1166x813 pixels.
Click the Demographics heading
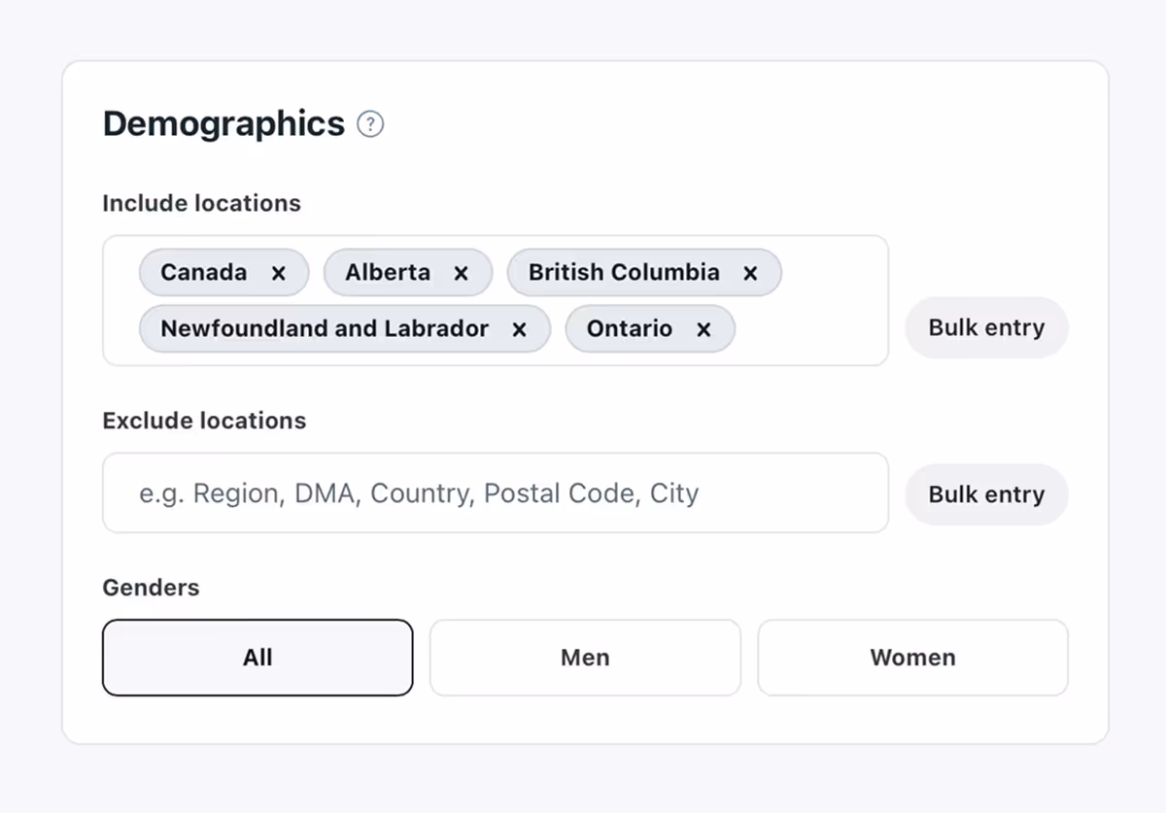(x=223, y=123)
